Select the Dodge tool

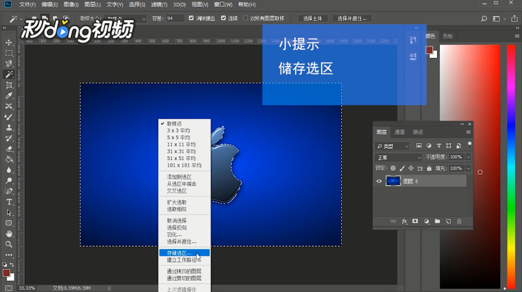coord(9,181)
